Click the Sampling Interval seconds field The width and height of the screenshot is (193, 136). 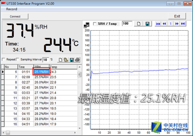46,60
